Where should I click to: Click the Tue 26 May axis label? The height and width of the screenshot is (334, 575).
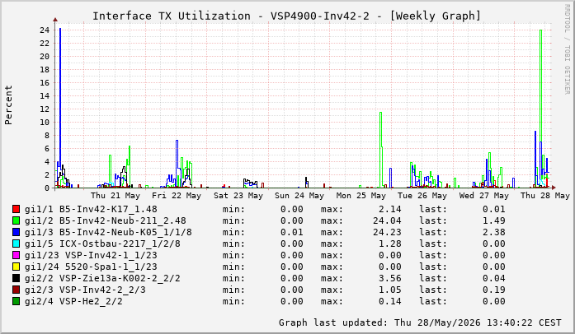(422, 196)
